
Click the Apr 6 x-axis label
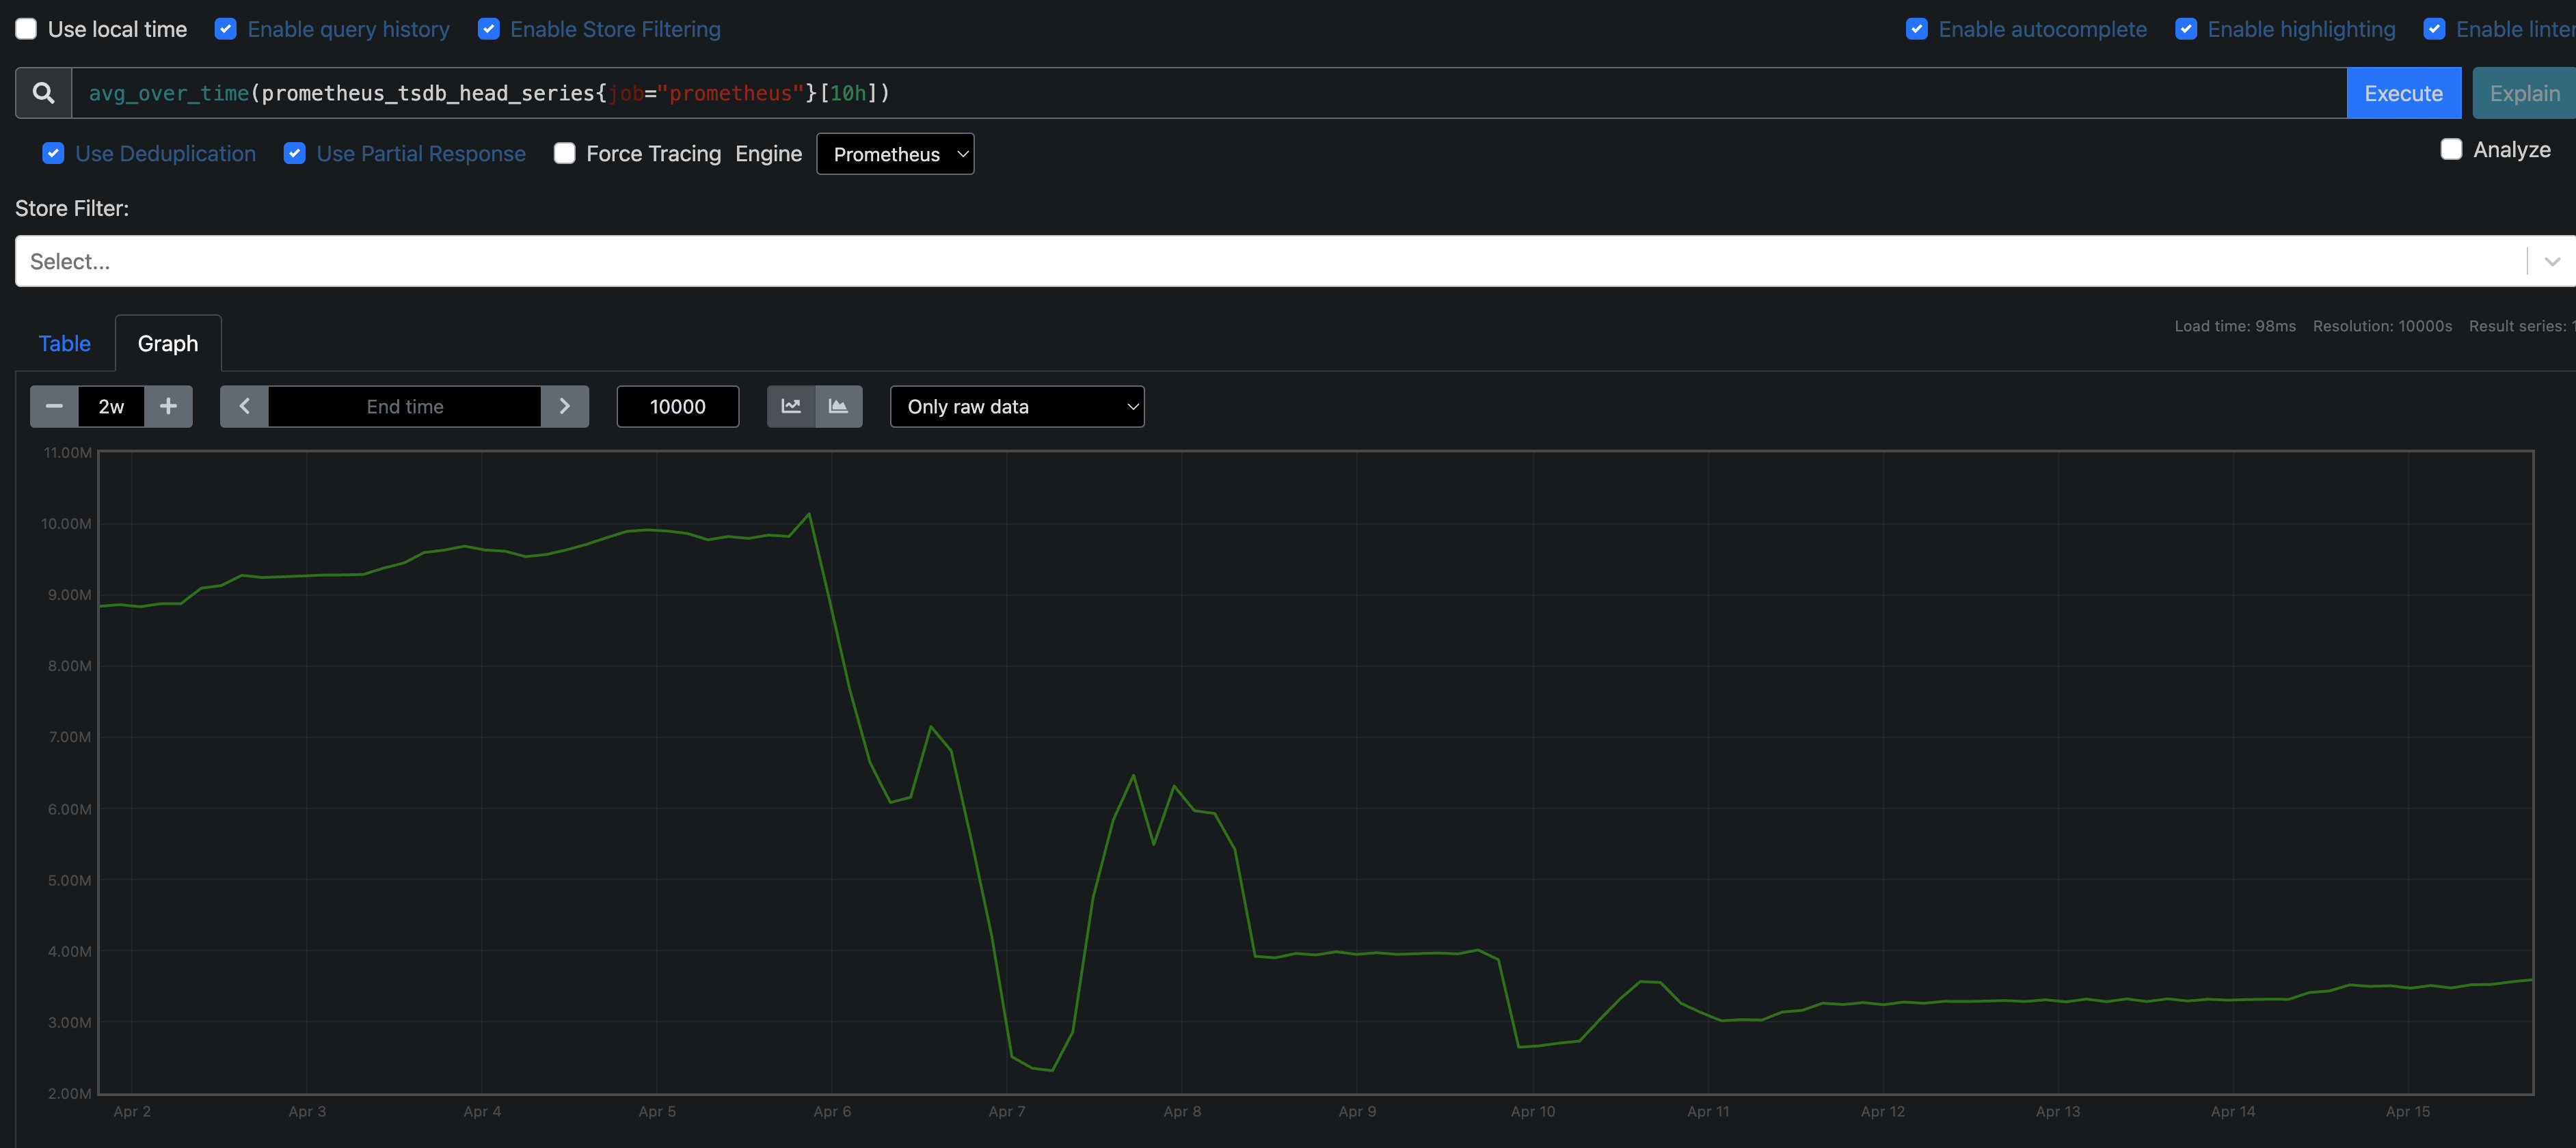tap(832, 1111)
